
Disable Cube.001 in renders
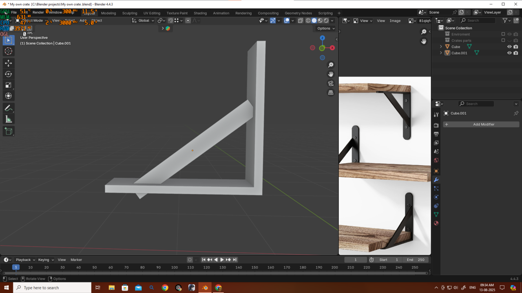[516, 53]
